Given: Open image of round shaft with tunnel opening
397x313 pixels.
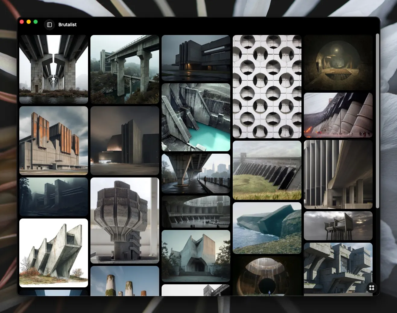Looking at the screenshot, I should 267,276.
